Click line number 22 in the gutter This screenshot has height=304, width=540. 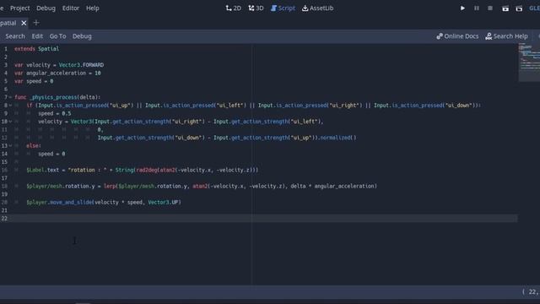tap(4, 219)
